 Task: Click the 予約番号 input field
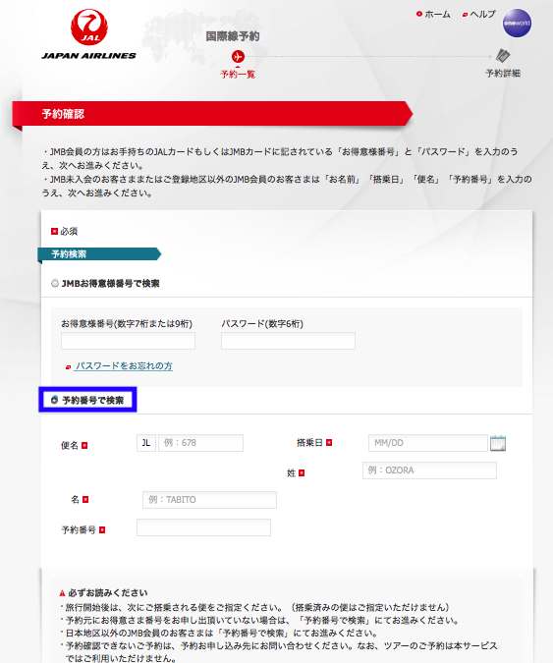(x=203, y=527)
